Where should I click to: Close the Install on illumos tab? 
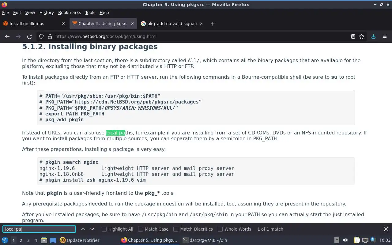click(63, 24)
